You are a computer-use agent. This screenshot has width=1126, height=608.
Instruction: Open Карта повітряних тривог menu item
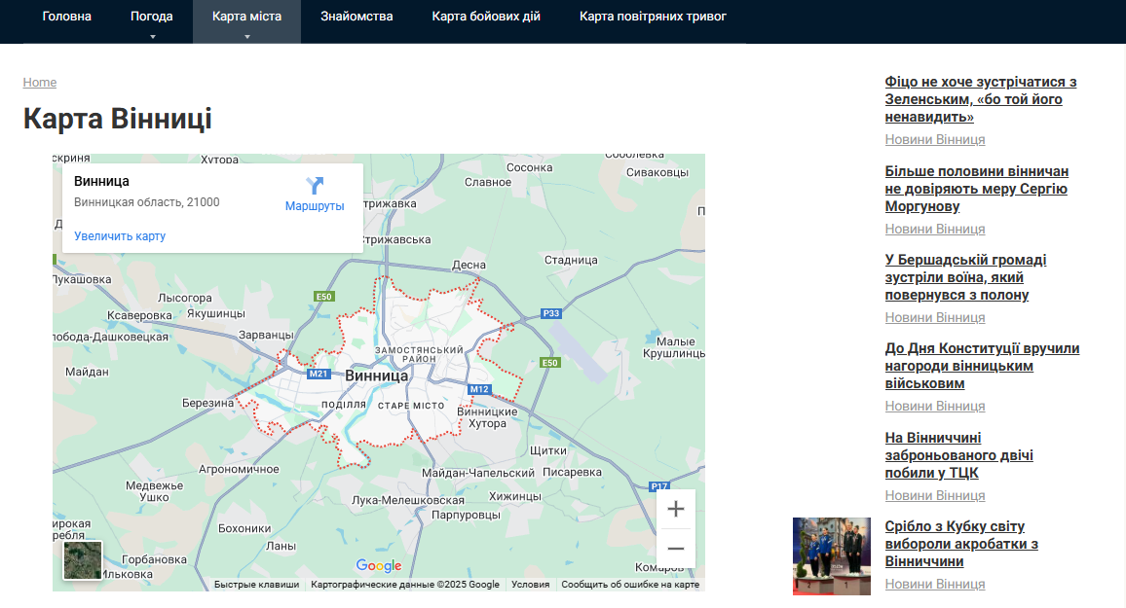[653, 17]
